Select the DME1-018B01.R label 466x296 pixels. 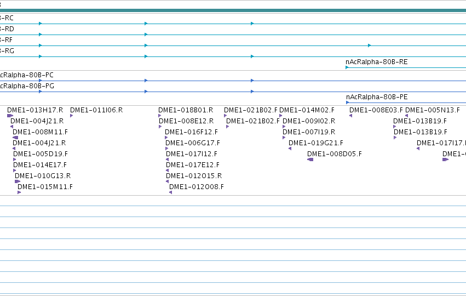186,110
